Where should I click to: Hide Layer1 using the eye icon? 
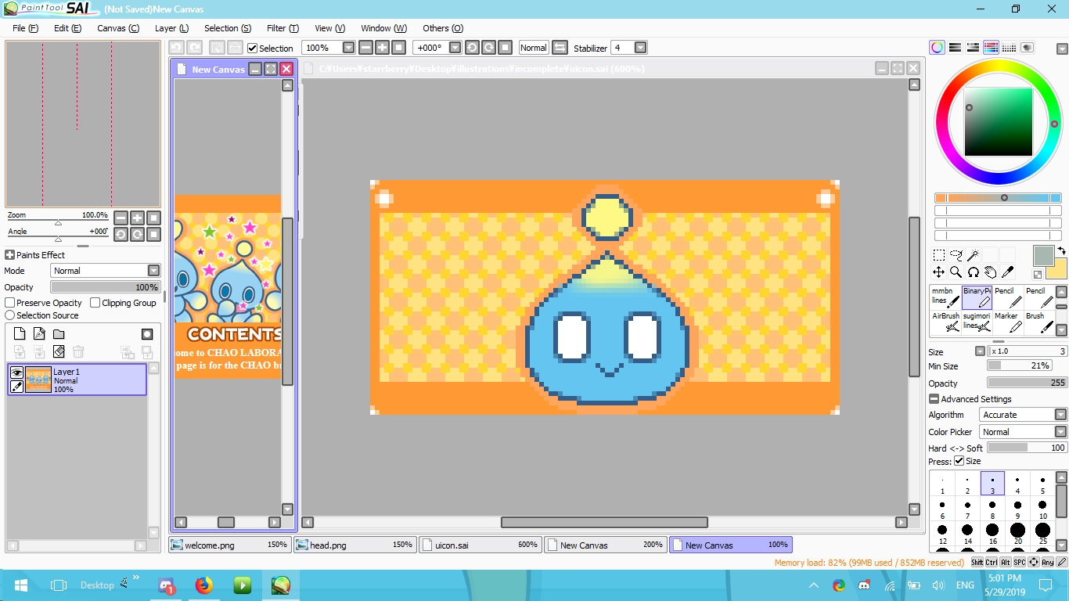click(x=16, y=373)
